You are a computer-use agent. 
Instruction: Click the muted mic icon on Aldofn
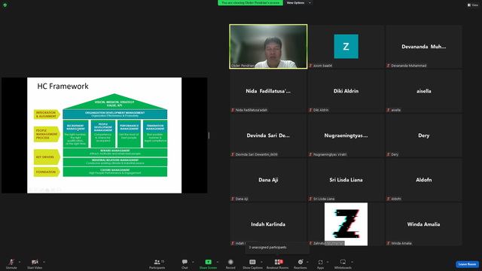click(x=389, y=199)
